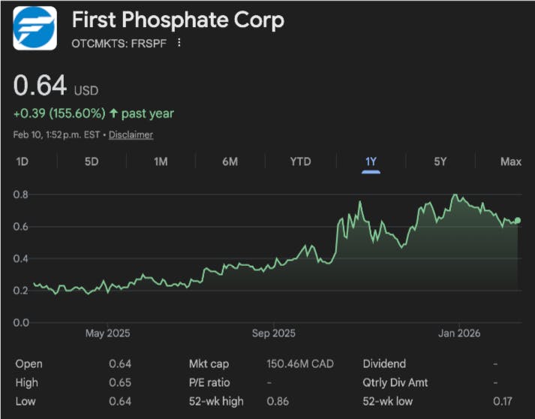
Task: View the 5Y price history
Action: (440, 161)
